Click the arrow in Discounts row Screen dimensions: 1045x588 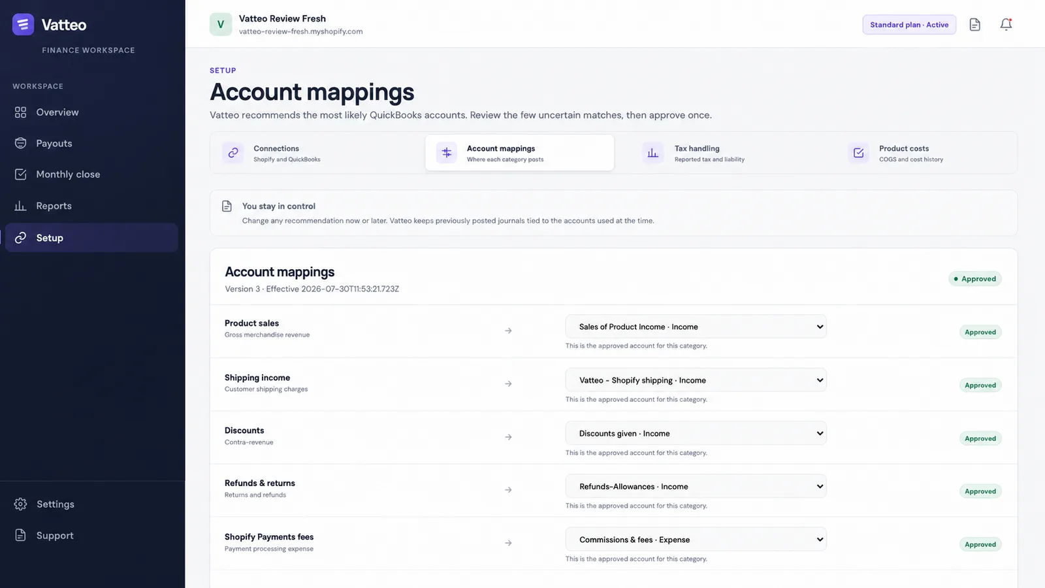508,437
